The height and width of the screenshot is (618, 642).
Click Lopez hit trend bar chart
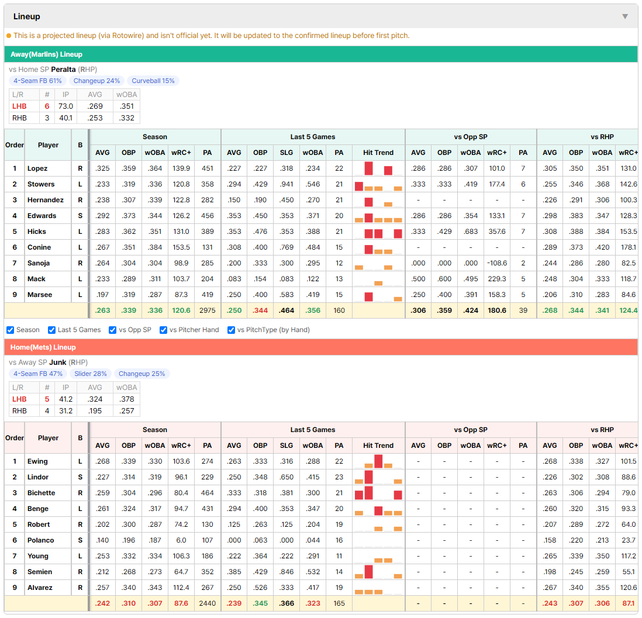click(378, 168)
